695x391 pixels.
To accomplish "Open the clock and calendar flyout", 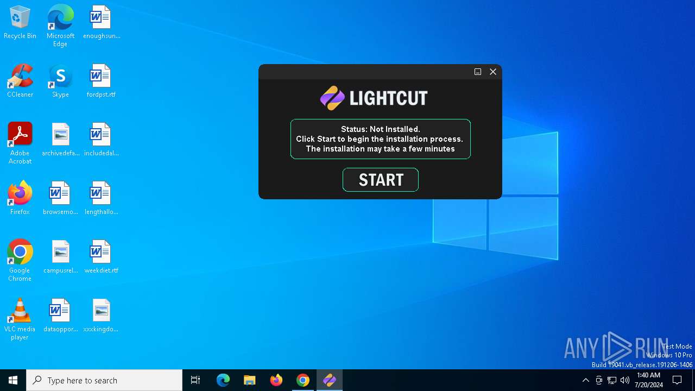I will (x=649, y=380).
